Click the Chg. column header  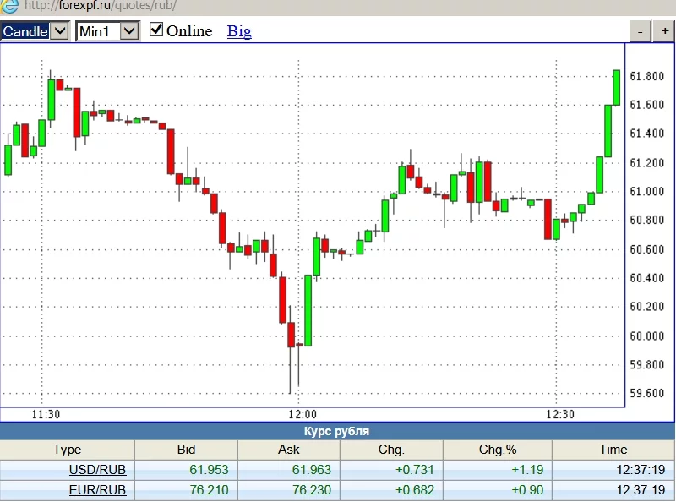pyautogui.click(x=391, y=450)
